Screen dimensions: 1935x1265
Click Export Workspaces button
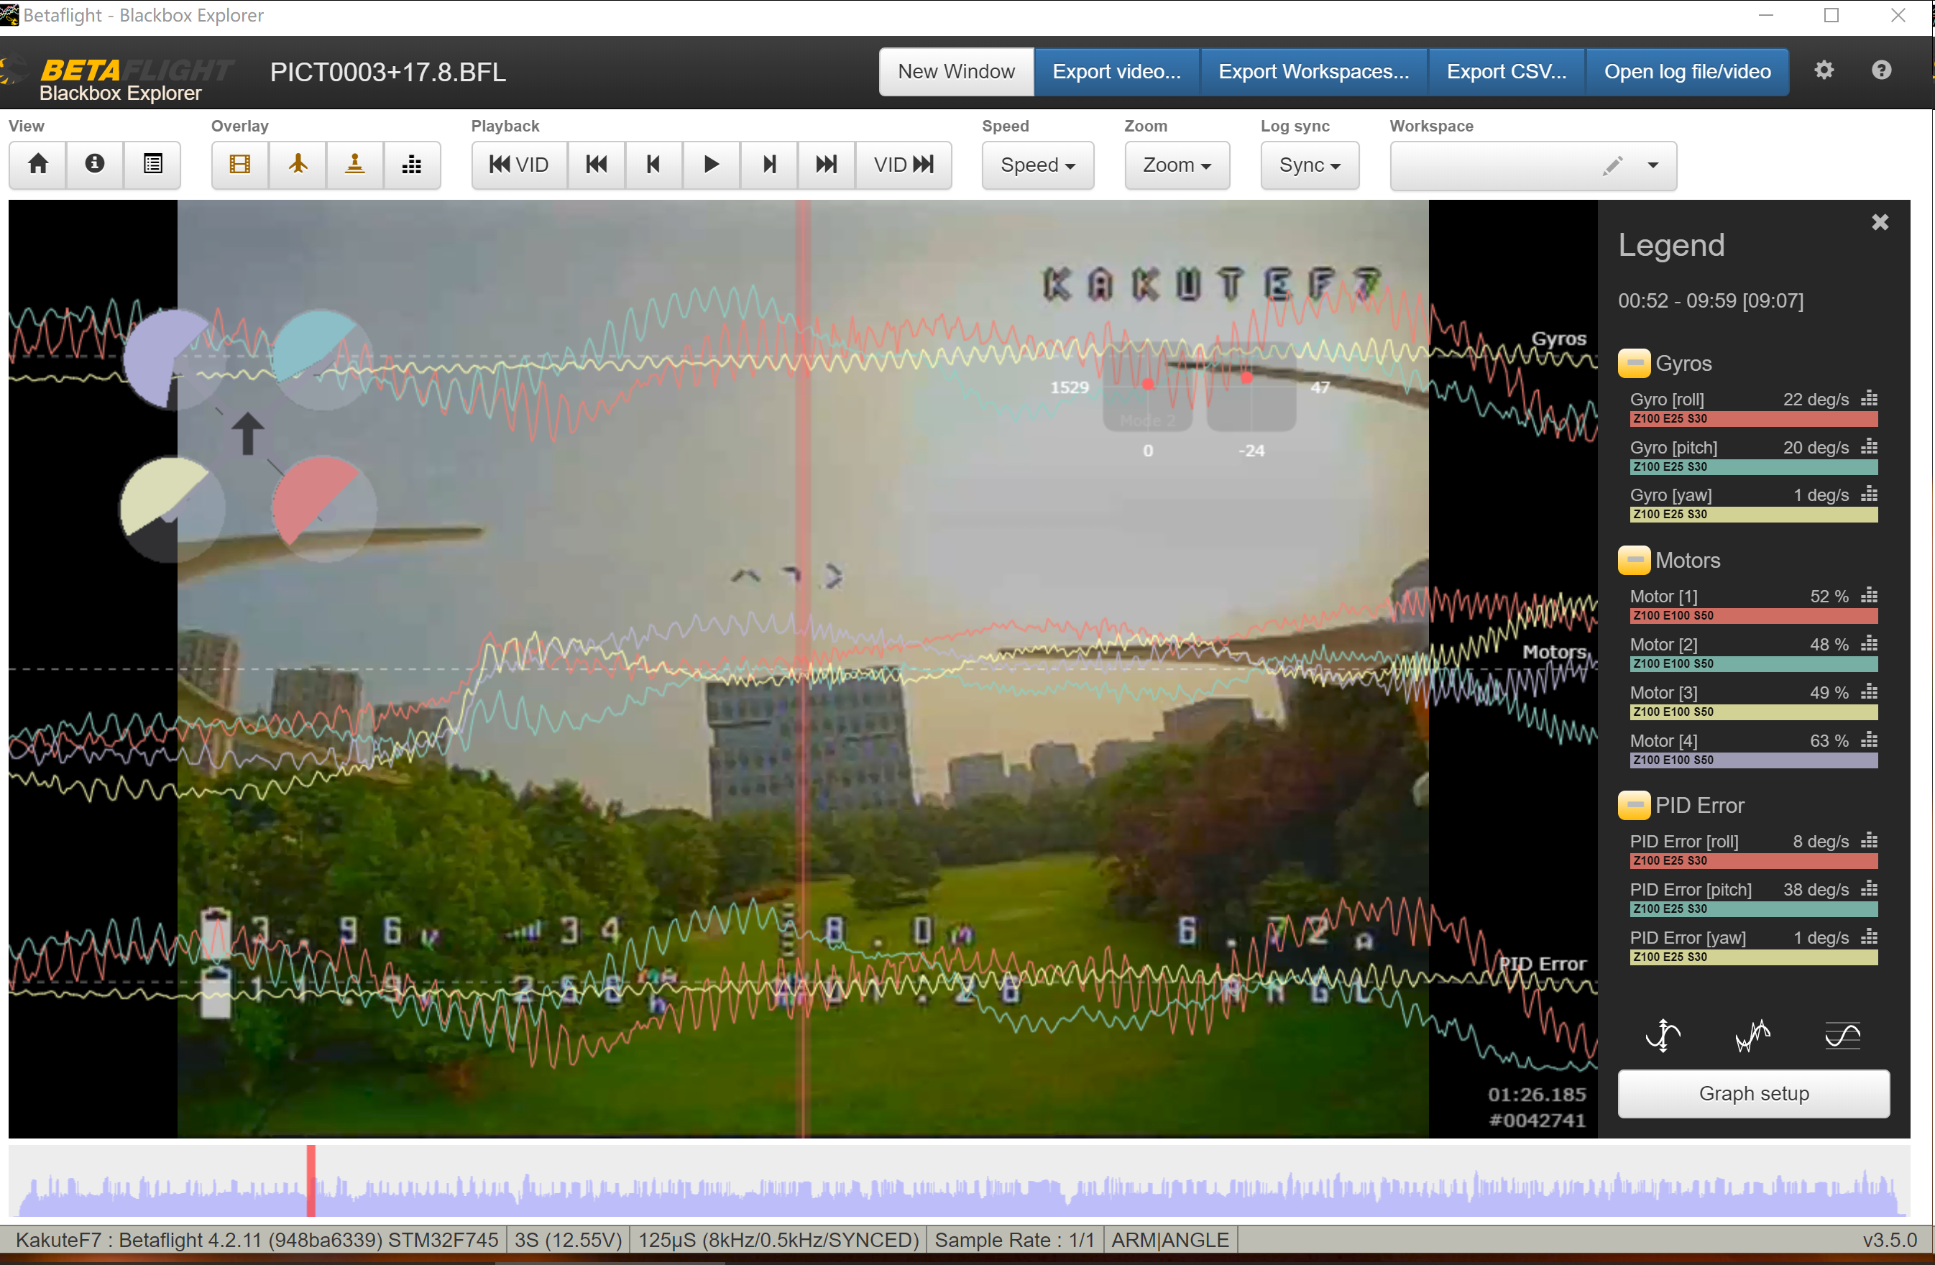(1313, 72)
